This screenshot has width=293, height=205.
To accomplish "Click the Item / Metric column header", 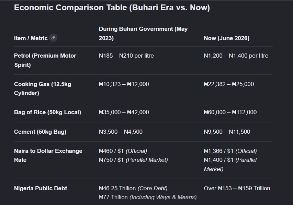I will point(31,38).
